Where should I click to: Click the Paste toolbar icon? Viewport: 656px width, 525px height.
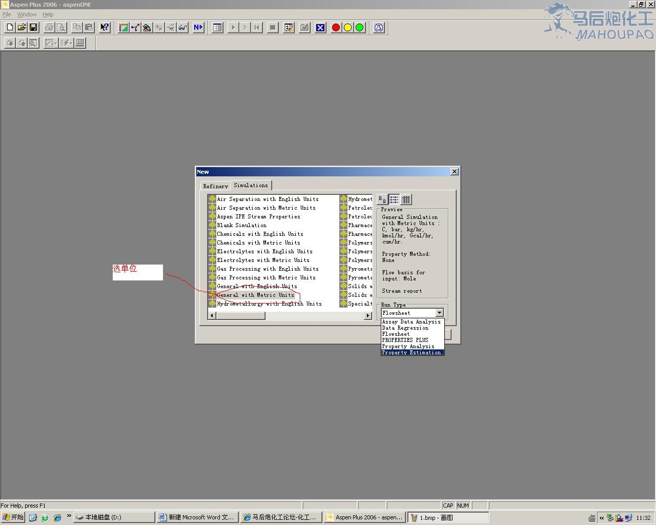tap(89, 28)
